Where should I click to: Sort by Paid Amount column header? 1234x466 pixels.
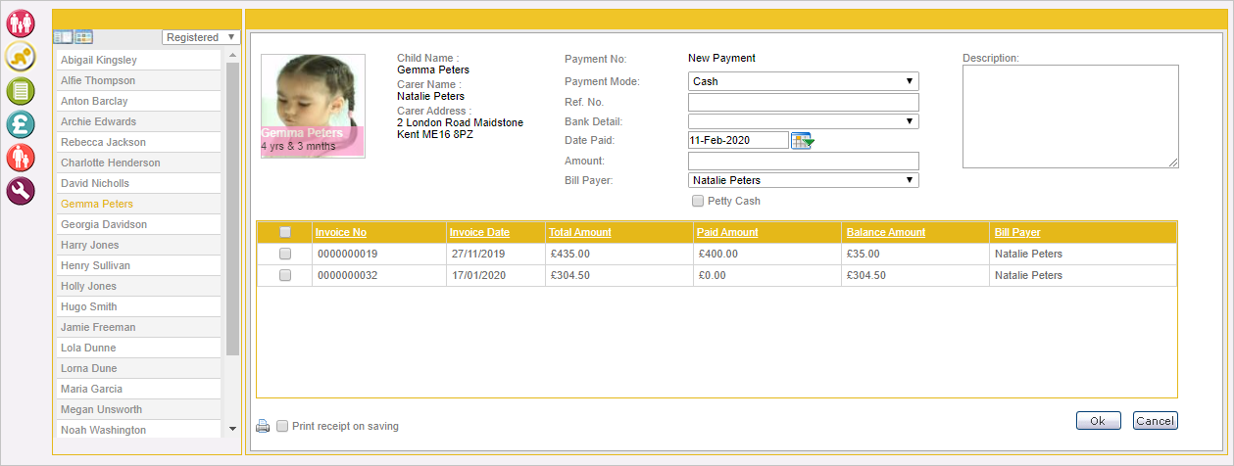[x=728, y=233]
